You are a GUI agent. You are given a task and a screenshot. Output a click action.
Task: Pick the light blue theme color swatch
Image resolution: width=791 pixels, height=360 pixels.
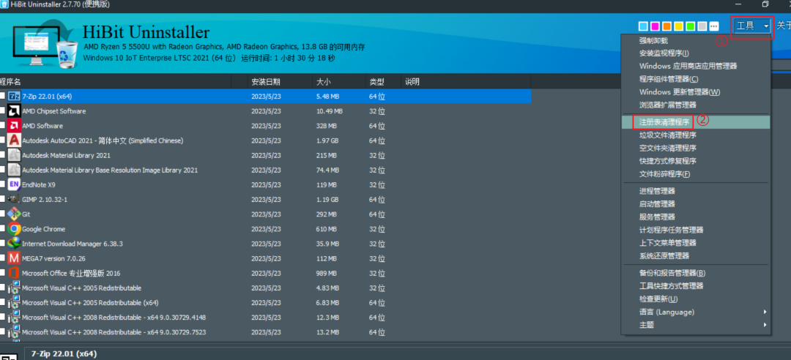click(643, 26)
